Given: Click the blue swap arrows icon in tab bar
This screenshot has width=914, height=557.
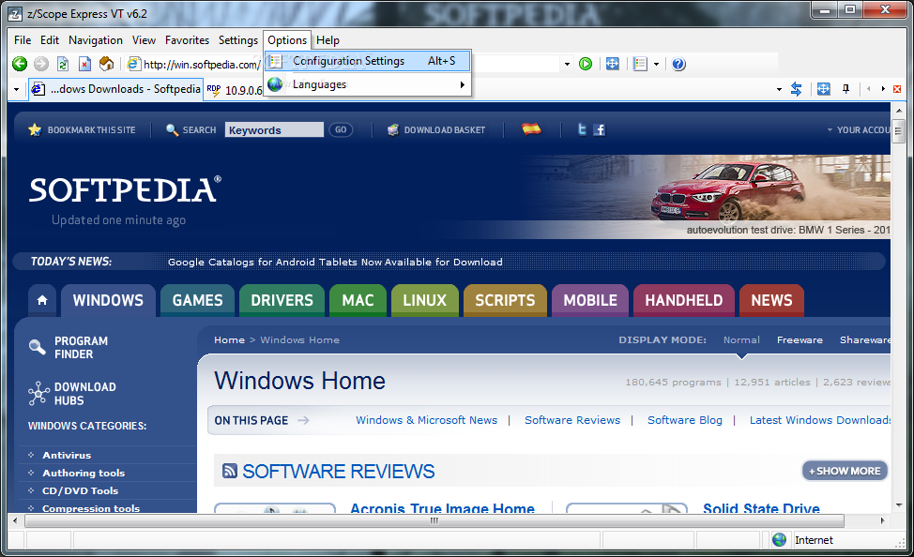Looking at the screenshot, I should [x=797, y=89].
